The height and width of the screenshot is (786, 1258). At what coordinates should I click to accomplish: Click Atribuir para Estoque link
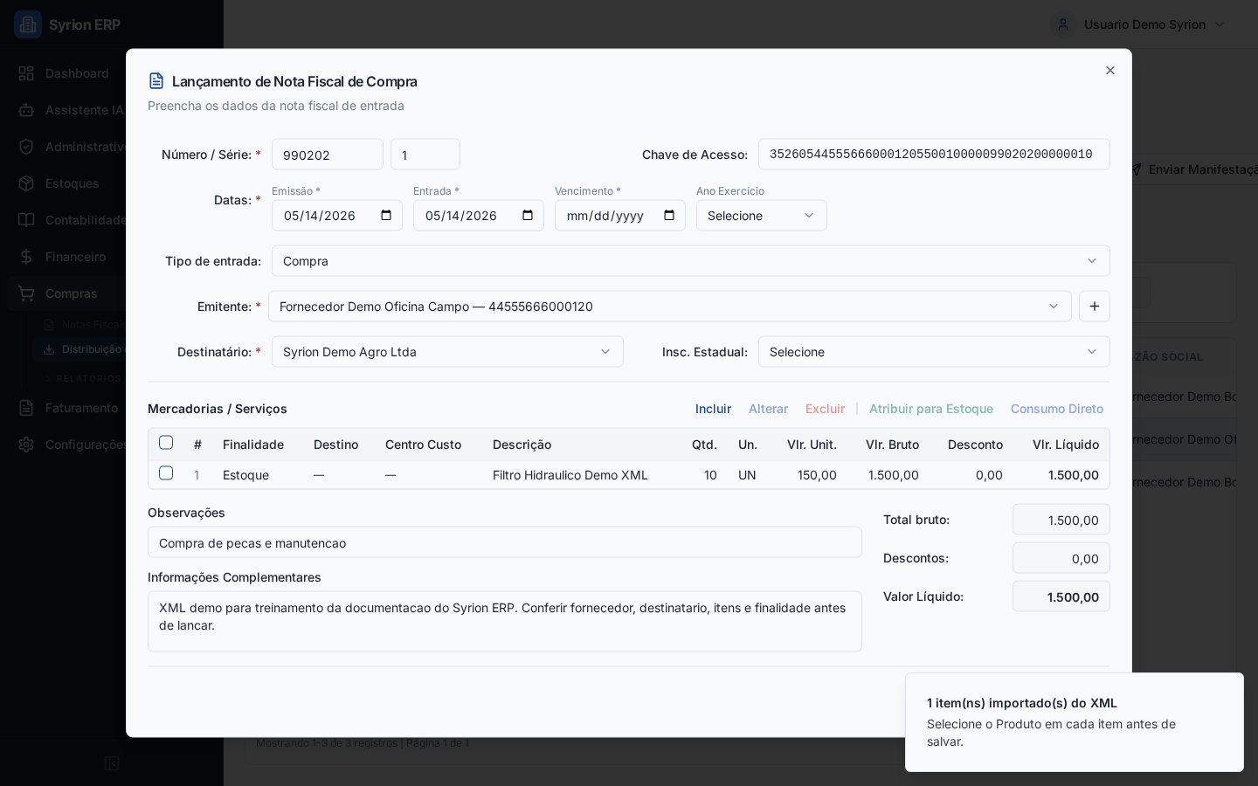click(x=931, y=409)
